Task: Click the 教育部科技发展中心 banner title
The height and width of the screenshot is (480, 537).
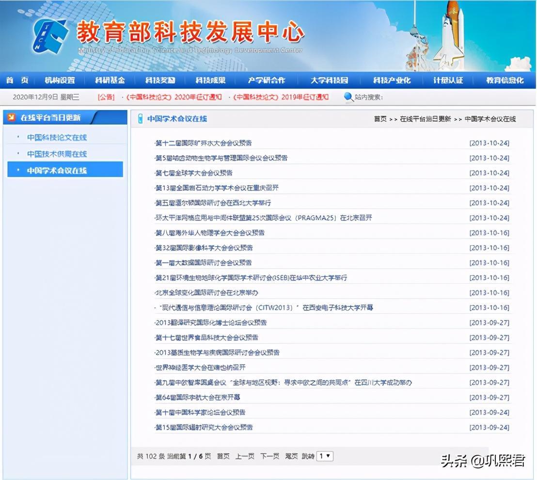Action: coord(190,32)
